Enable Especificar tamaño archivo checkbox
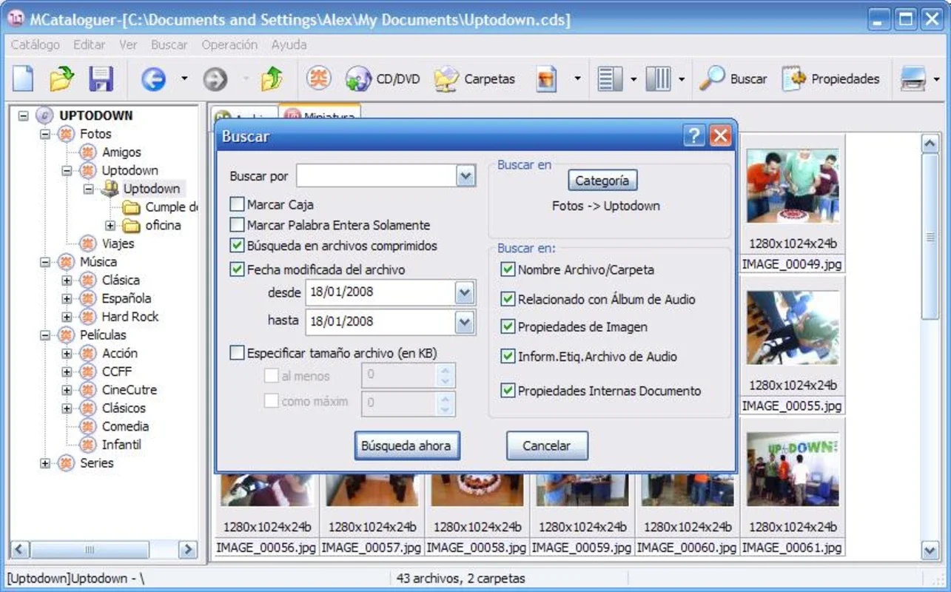This screenshot has height=592, width=951. (x=237, y=354)
